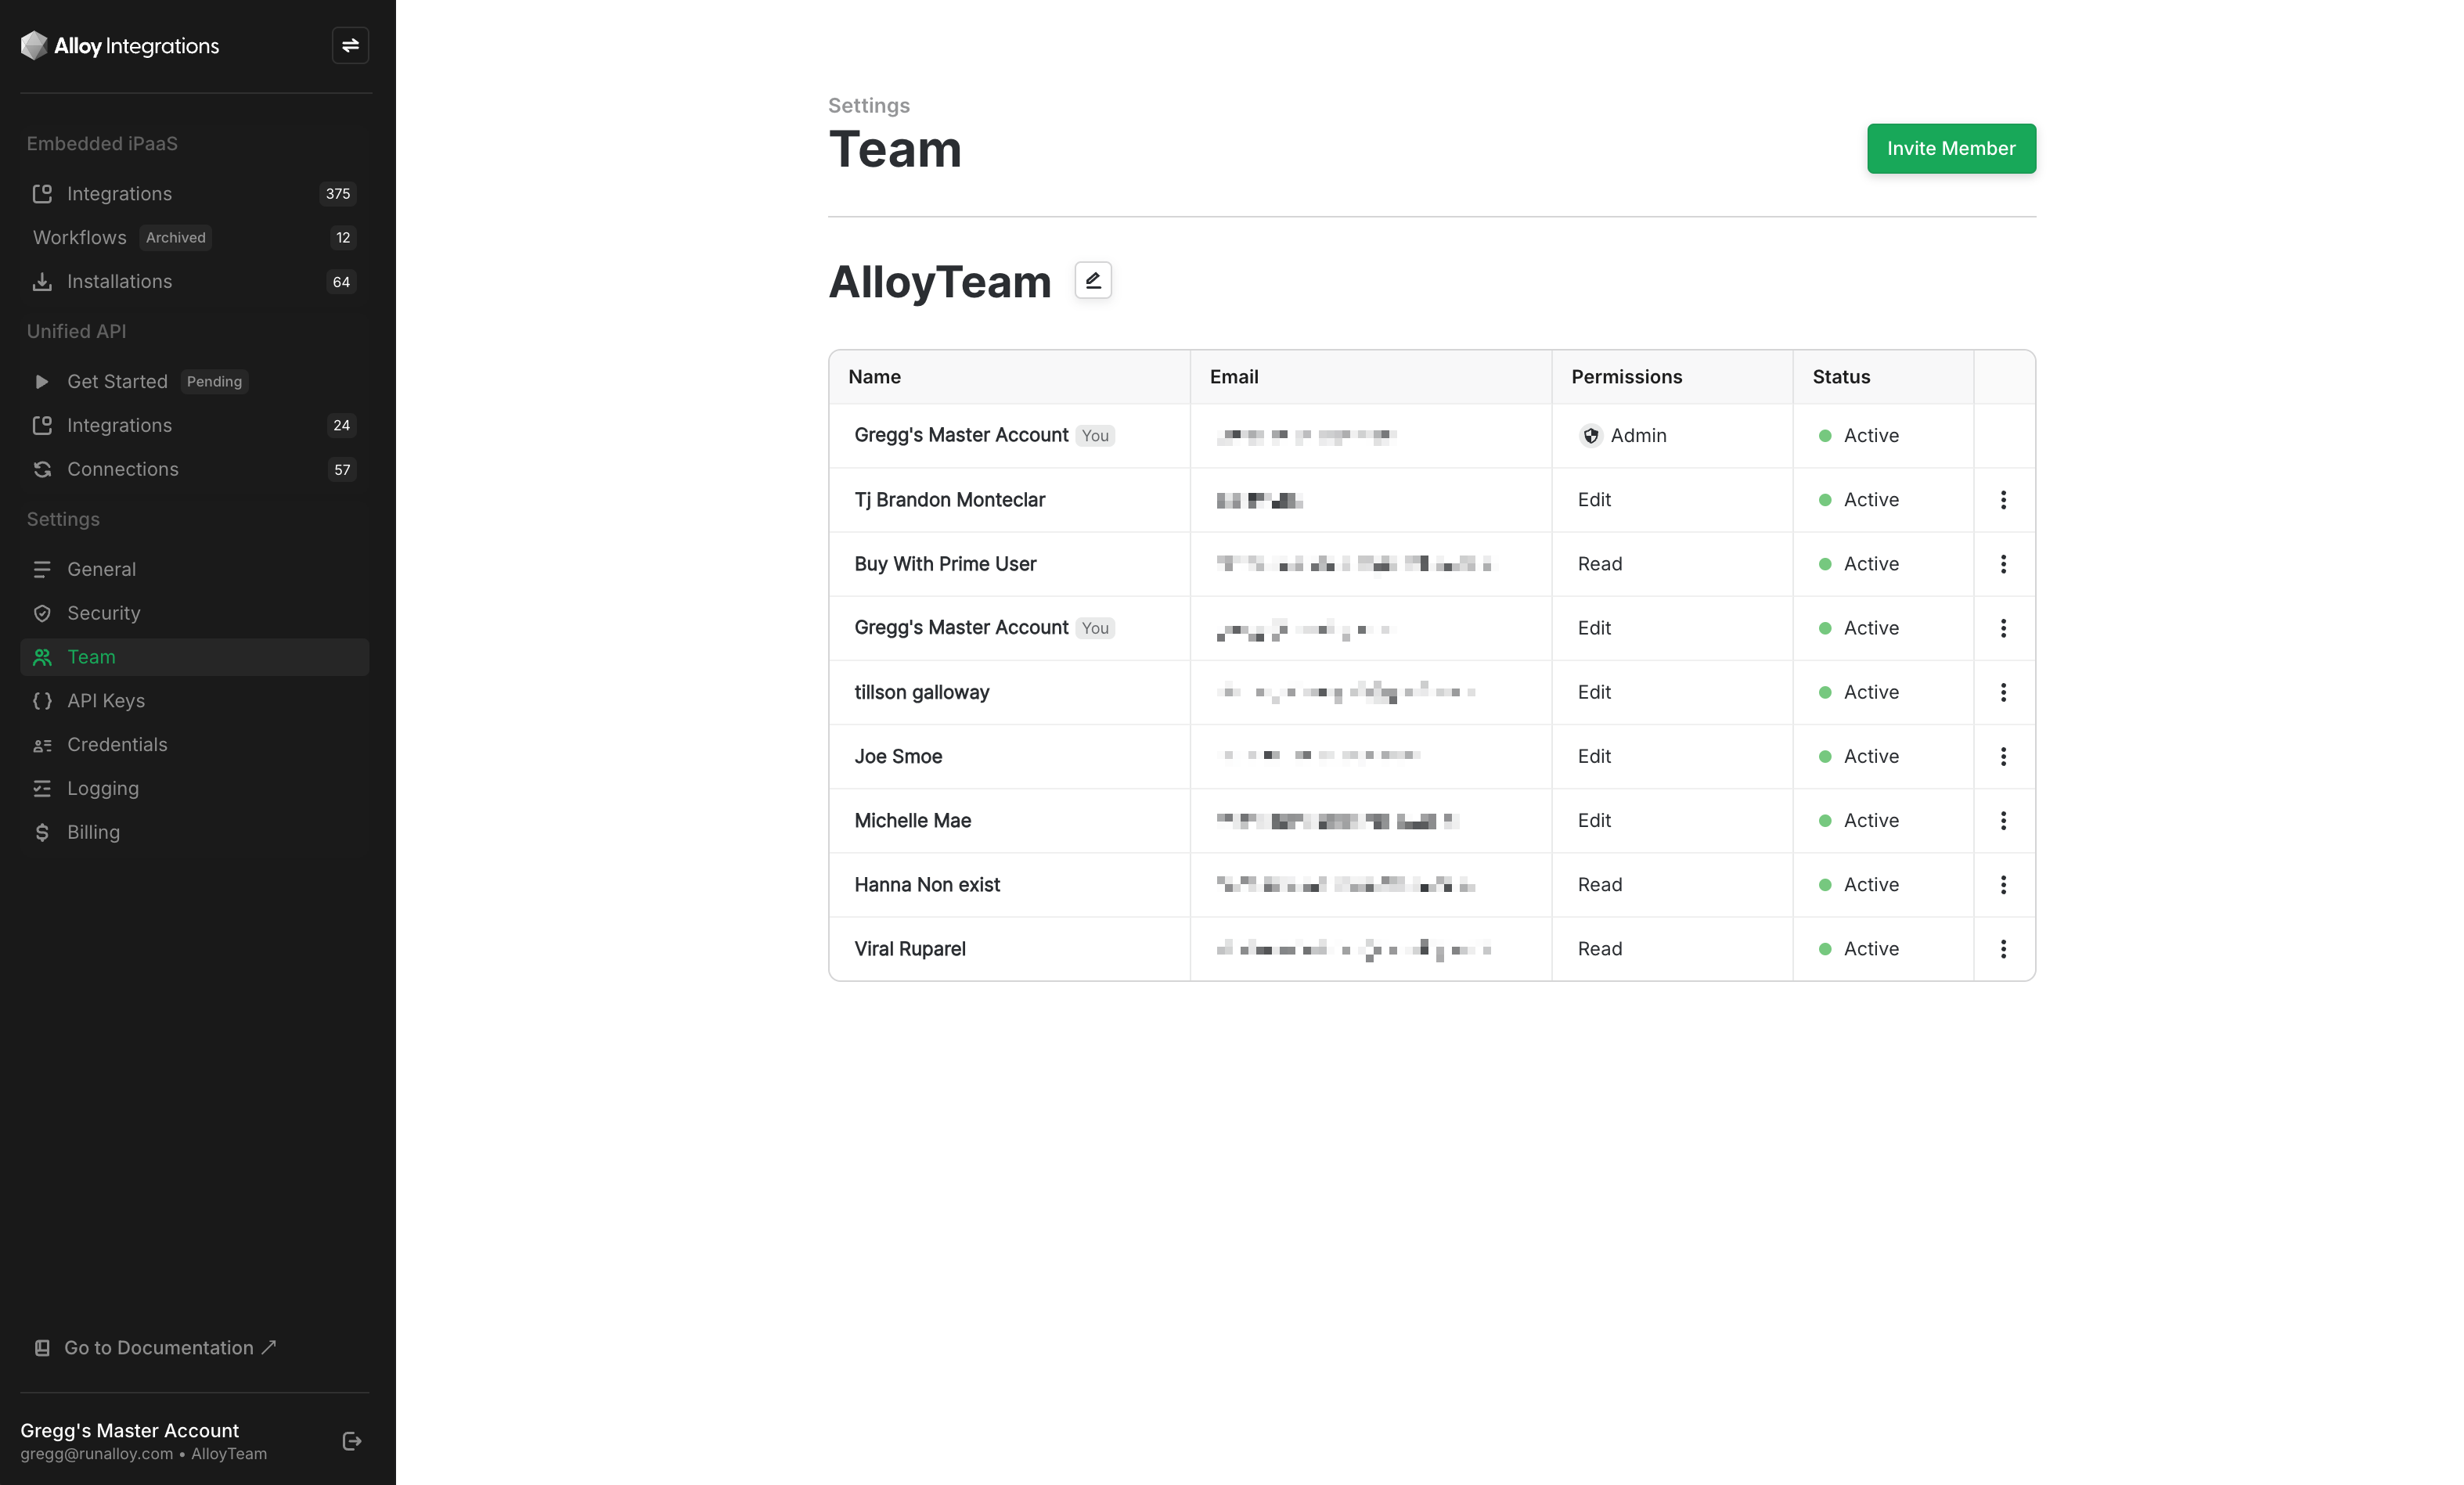Open actions menu for Viral Ruparel
2464x1485 pixels.
point(2003,949)
